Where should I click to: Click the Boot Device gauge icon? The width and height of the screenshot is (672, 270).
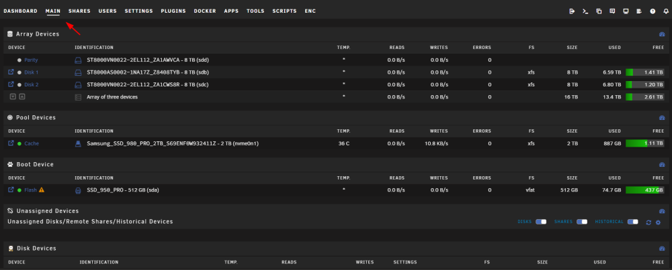click(x=662, y=164)
